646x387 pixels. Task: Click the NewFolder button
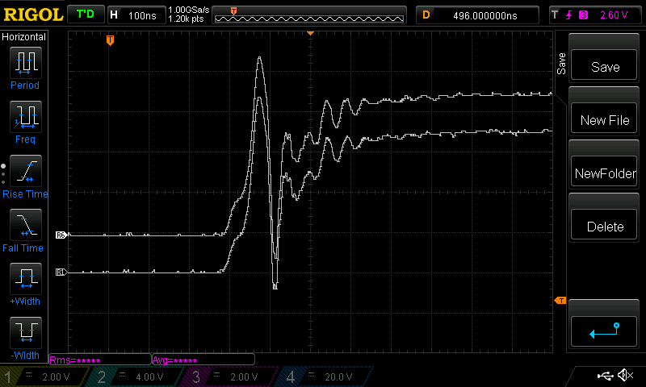604,173
